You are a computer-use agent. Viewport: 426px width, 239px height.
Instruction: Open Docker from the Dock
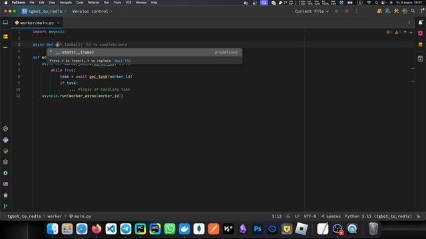point(184,229)
